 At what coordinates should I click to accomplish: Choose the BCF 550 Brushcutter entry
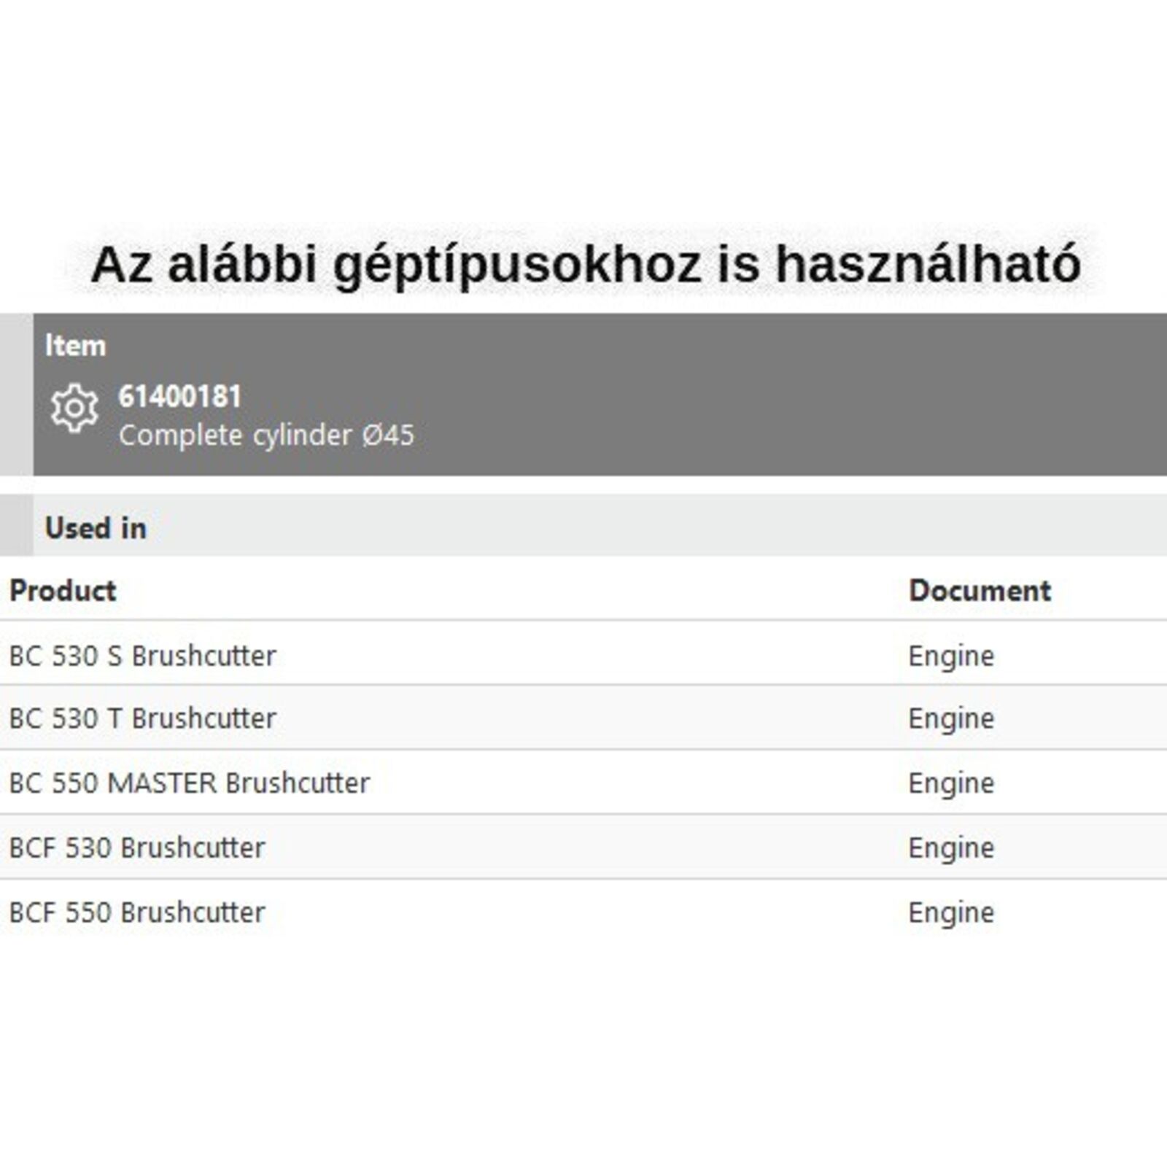(x=136, y=912)
